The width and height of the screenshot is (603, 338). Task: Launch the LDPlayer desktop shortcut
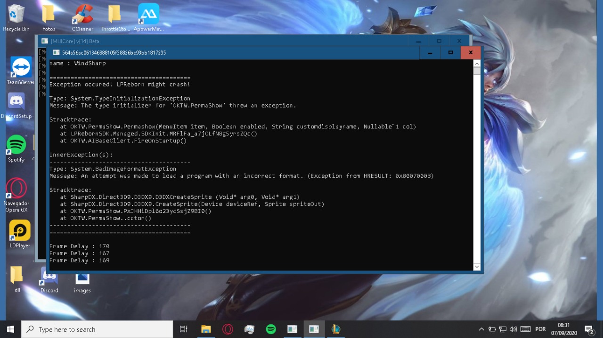click(x=20, y=234)
